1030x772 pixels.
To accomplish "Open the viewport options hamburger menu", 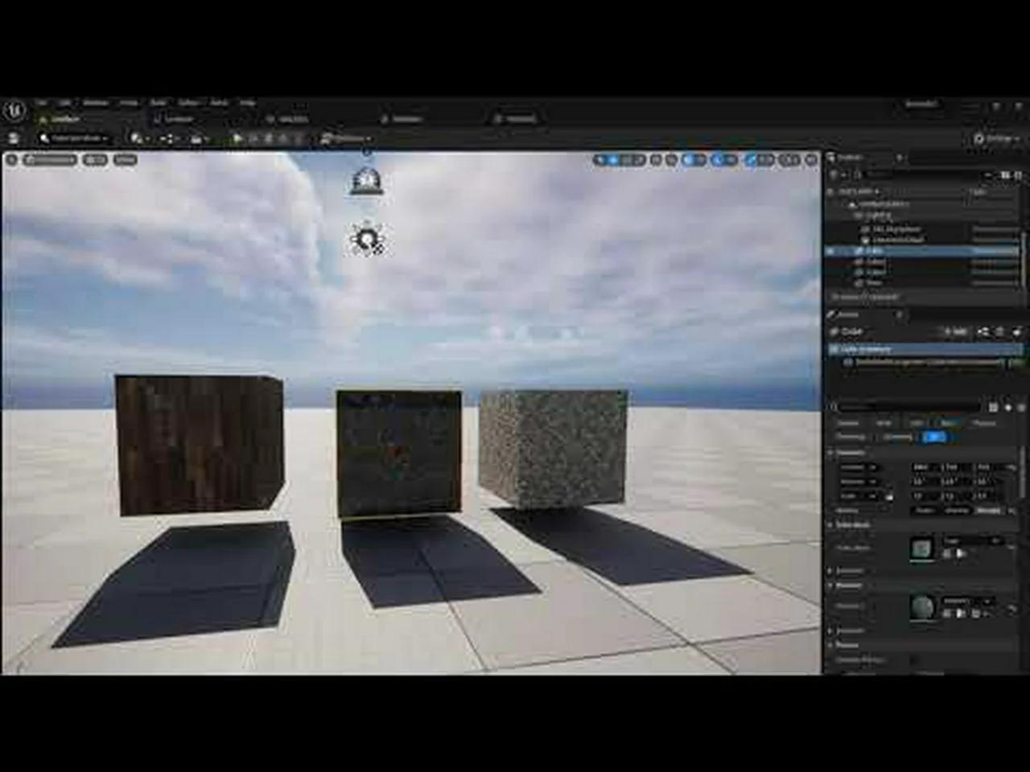I will tap(11, 160).
